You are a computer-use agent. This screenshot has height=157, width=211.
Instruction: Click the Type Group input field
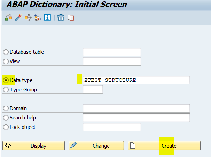pyautogui.click(x=93, y=90)
